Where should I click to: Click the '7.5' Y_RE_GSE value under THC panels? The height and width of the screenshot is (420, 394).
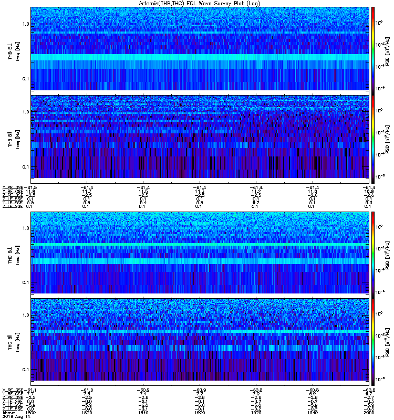click(x=87, y=394)
